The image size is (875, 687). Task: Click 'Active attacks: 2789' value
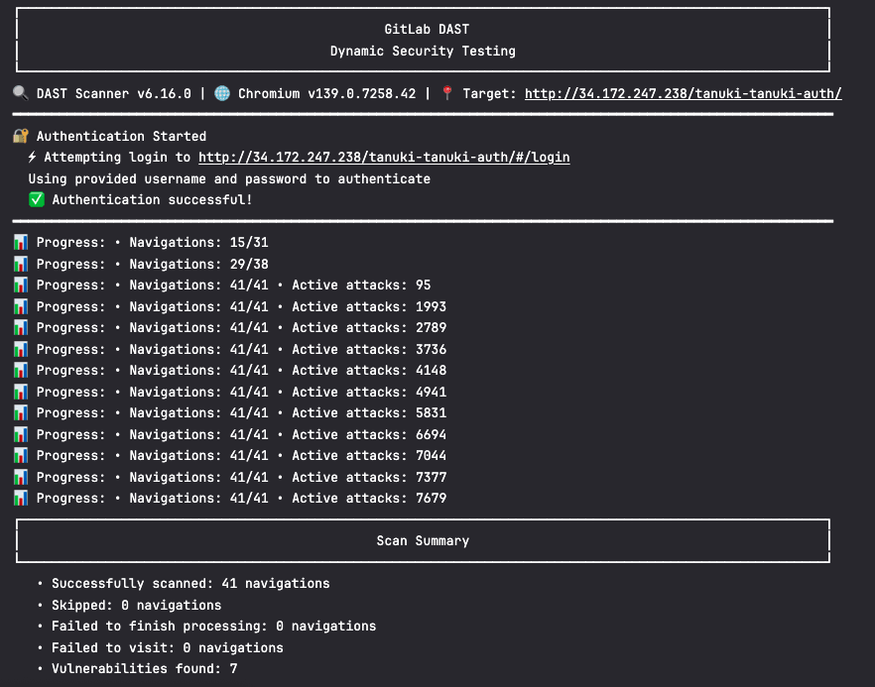click(369, 328)
